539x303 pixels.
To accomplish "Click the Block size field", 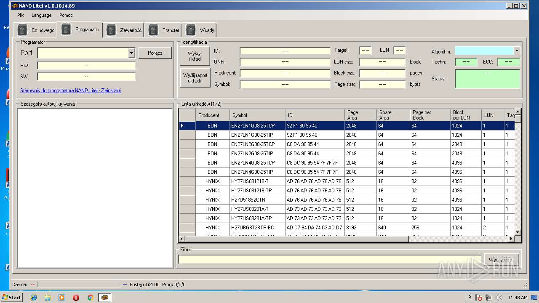I will [x=382, y=73].
